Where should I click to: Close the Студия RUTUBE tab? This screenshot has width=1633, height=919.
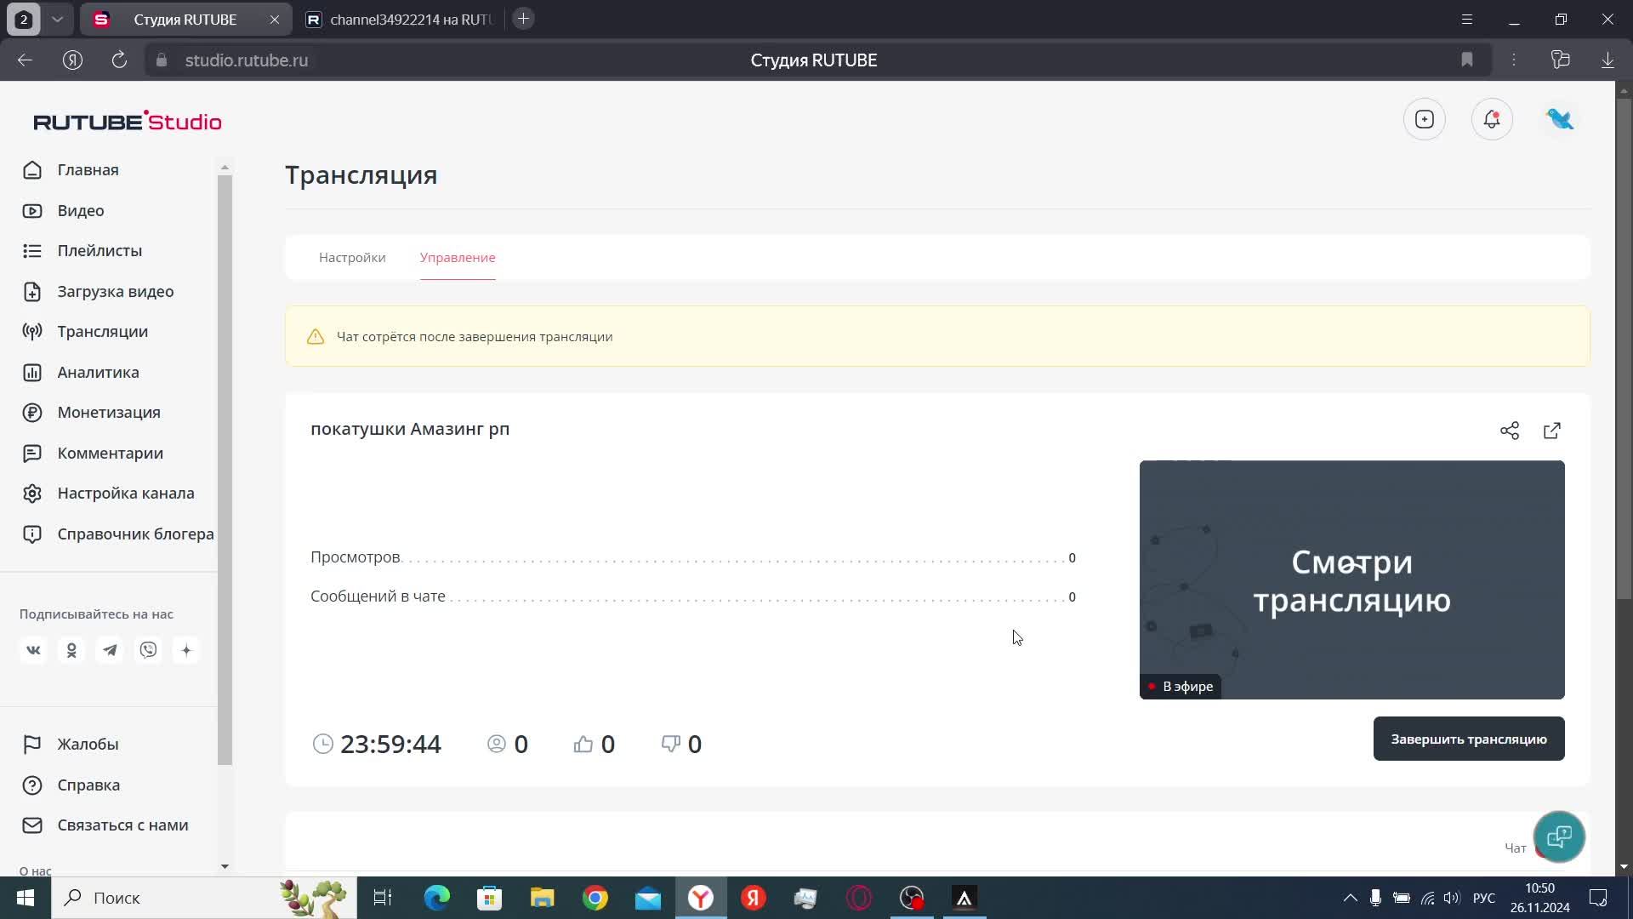pyautogui.click(x=275, y=20)
